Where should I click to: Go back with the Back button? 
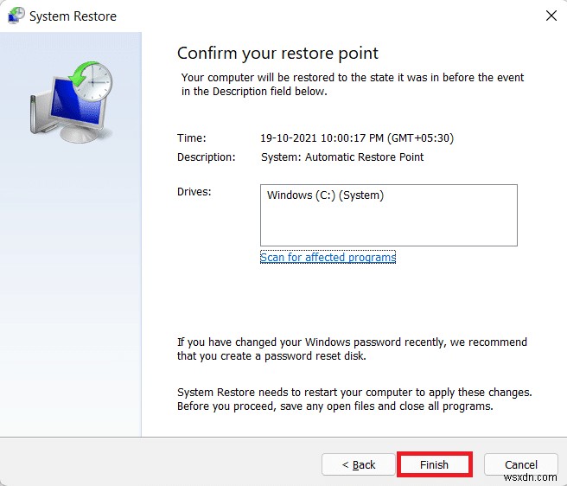pyautogui.click(x=359, y=464)
